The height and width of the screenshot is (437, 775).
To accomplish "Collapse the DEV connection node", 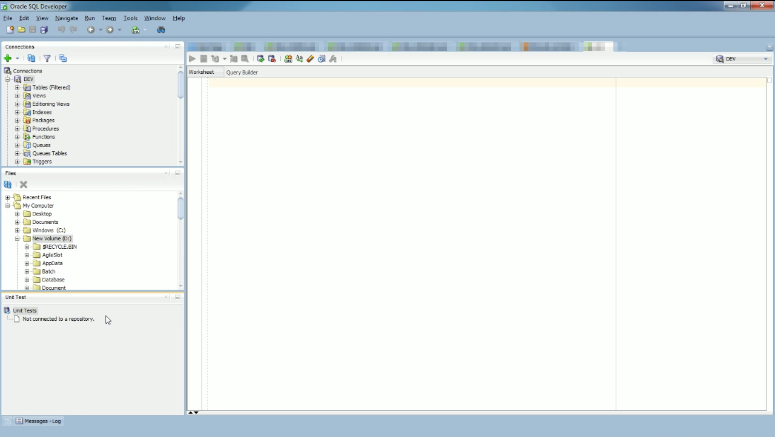I will coord(8,79).
